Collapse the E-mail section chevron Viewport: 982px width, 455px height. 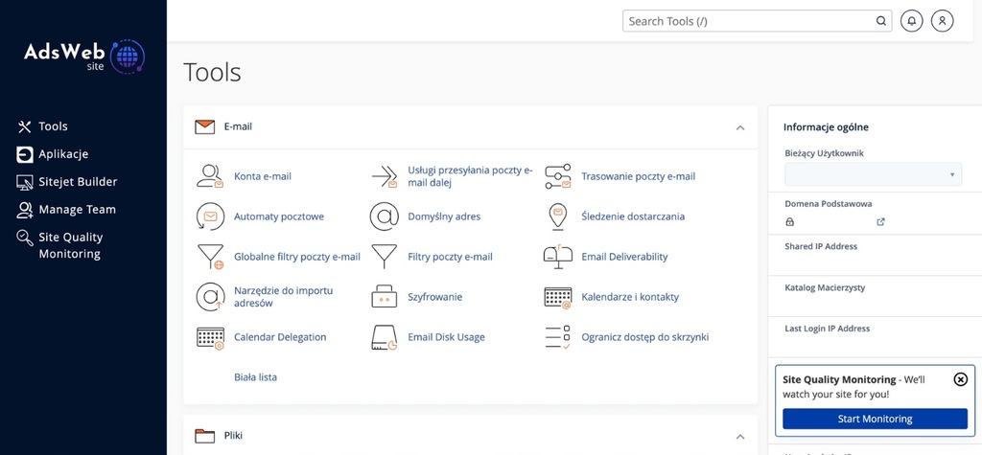click(x=740, y=127)
